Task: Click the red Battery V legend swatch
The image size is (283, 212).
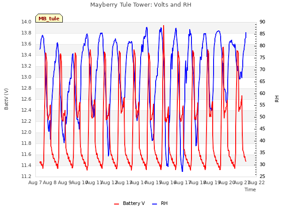Action: coord(117,204)
